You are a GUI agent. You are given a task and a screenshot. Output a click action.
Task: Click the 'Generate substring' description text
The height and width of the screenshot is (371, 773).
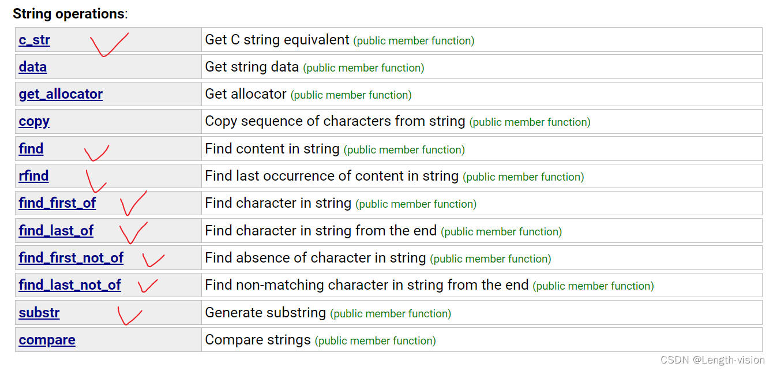tap(265, 313)
